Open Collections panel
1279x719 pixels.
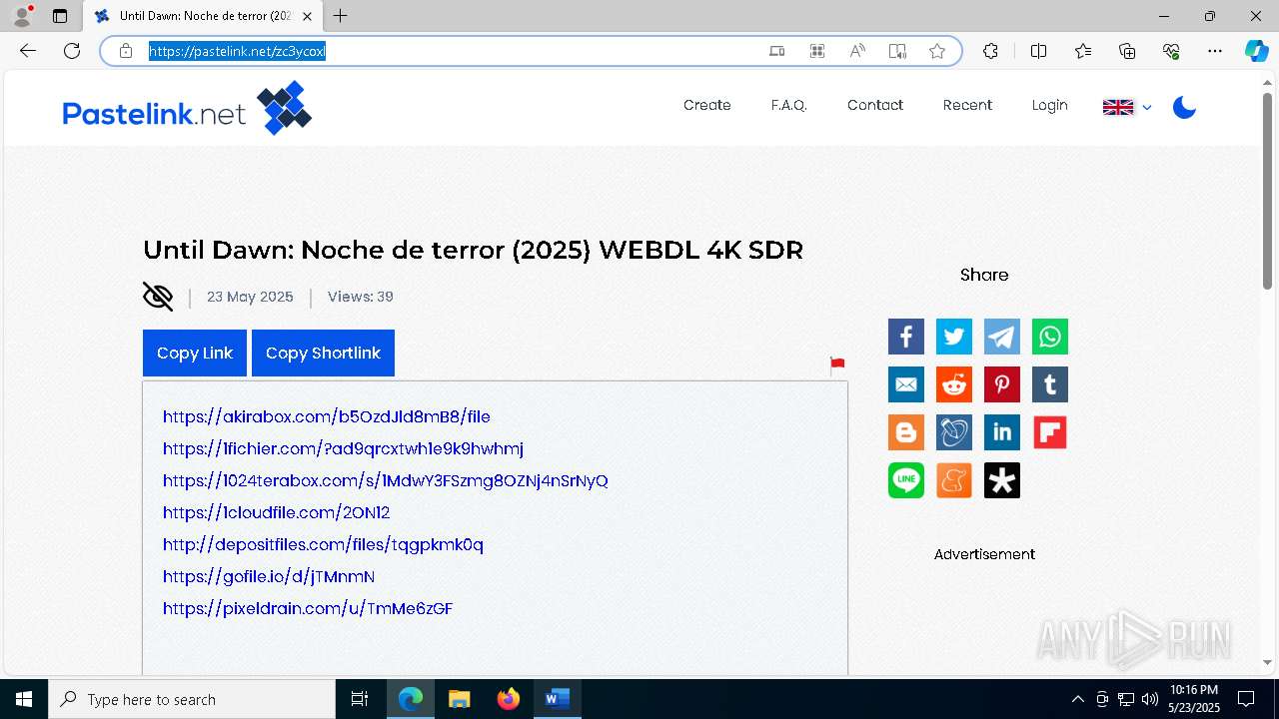tap(1127, 51)
